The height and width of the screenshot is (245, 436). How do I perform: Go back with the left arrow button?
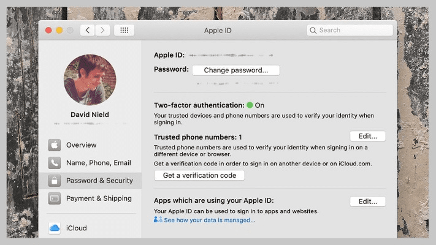tap(88, 30)
